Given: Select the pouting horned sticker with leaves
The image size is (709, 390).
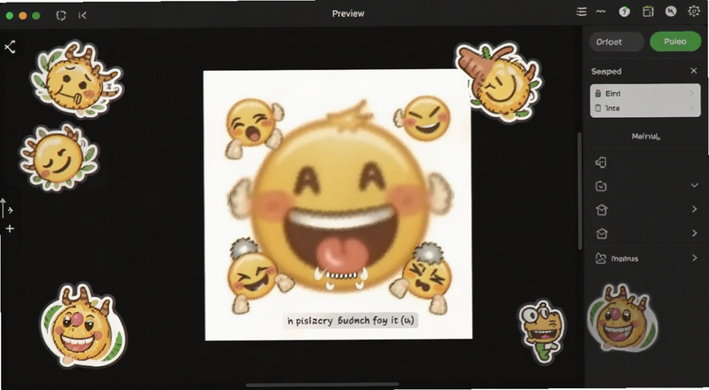Looking at the screenshot, I should [75, 79].
